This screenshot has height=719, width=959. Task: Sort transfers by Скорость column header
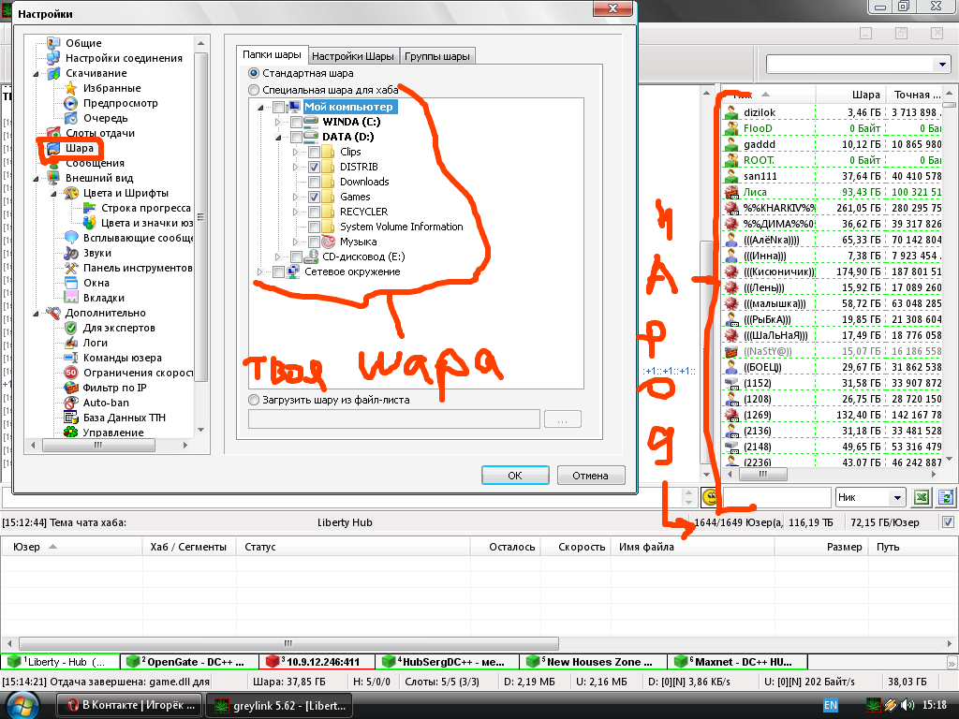[574, 547]
